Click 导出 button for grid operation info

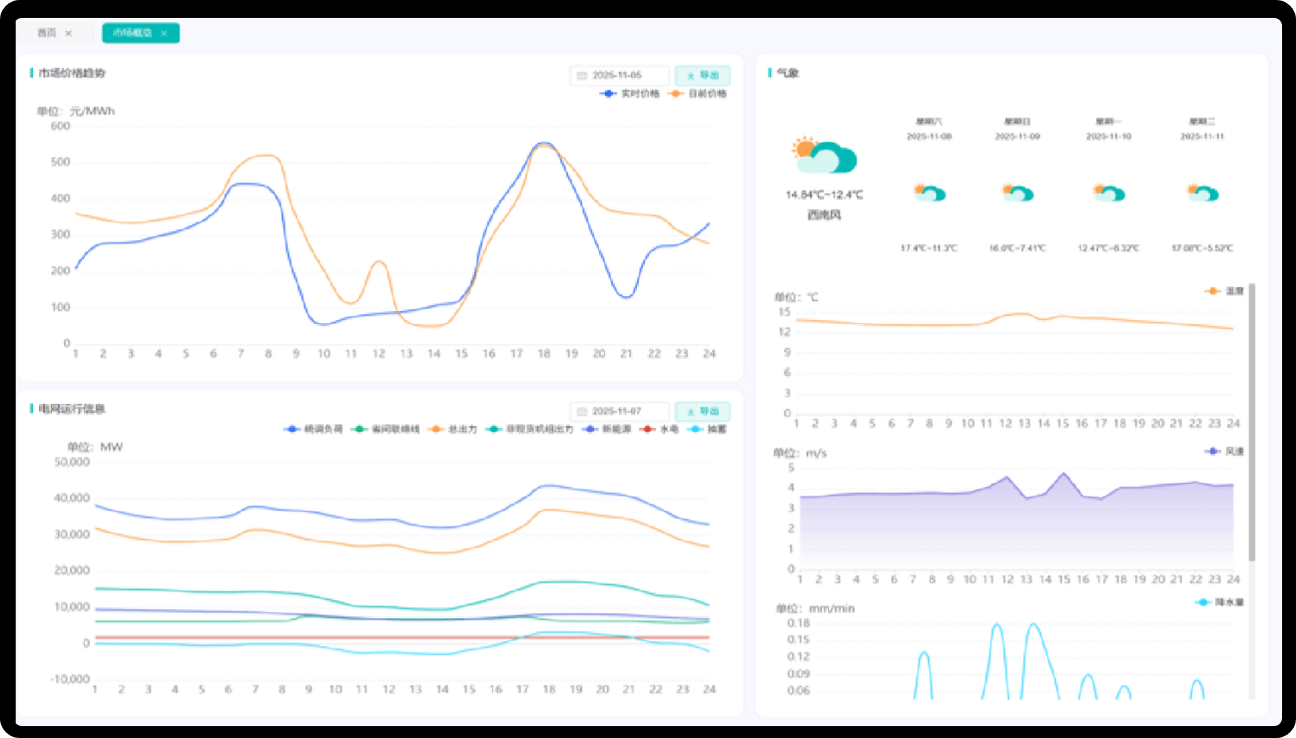[703, 411]
